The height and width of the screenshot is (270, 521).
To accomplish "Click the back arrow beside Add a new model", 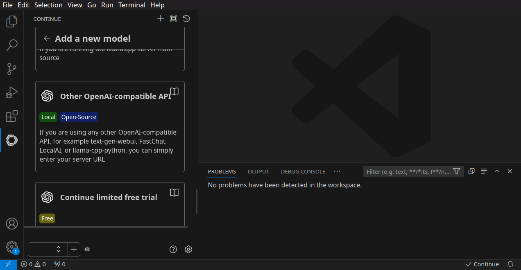I will coord(47,38).
